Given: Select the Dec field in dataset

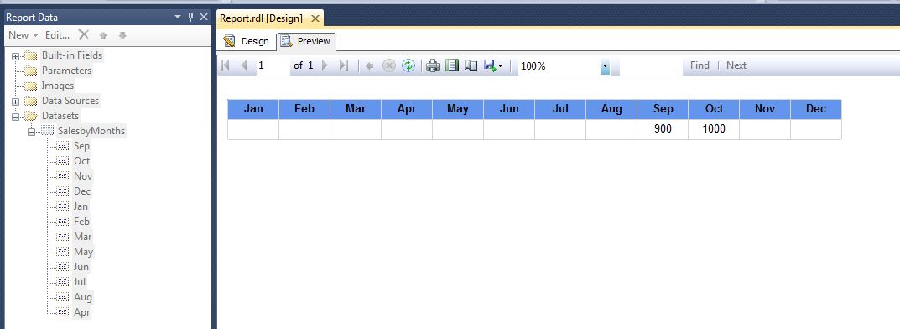Looking at the screenshot, I should point(82,191).
